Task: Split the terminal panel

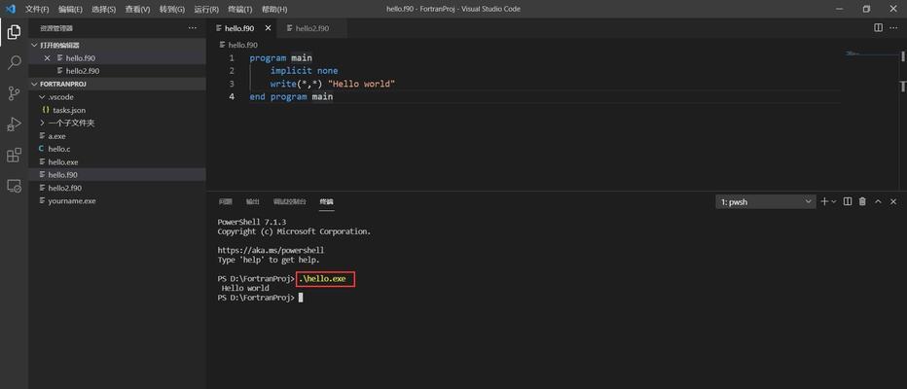Action: (x=848, y=201)
